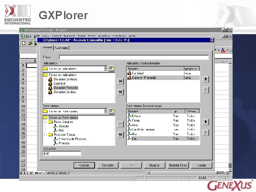Click the Validar button
The image size is (256, 192).
click(x=131, y=165)
